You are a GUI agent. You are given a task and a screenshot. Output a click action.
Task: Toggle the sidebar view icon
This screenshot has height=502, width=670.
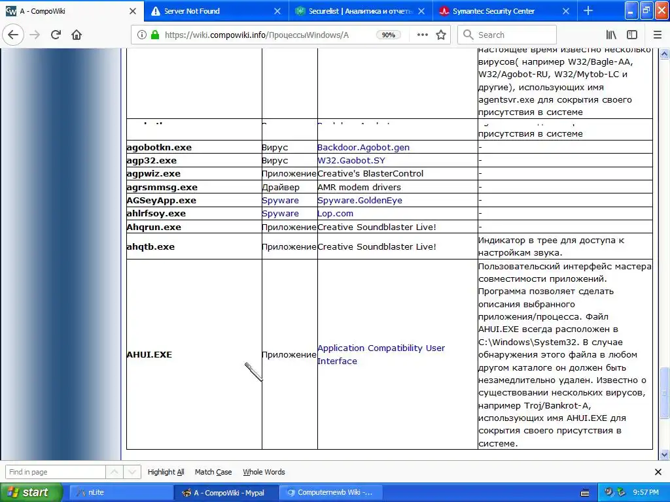[x=632, y=35]
